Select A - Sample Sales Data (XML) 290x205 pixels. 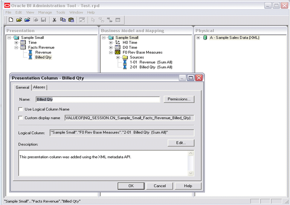[x=234, y=38]
